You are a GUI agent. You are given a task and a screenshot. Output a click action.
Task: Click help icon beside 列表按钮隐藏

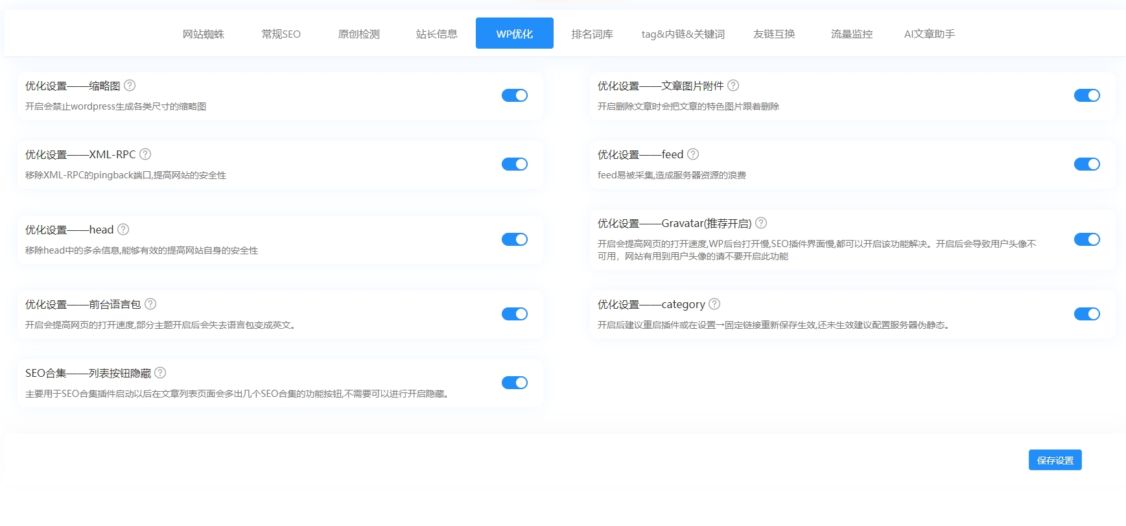160,373
